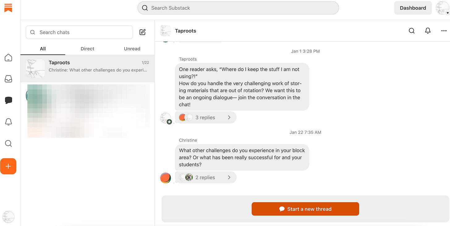This screenshot has height=226, width=450.
Task: Click the 1/22 date on Taproots chat row
Action: tap(145, 62)
